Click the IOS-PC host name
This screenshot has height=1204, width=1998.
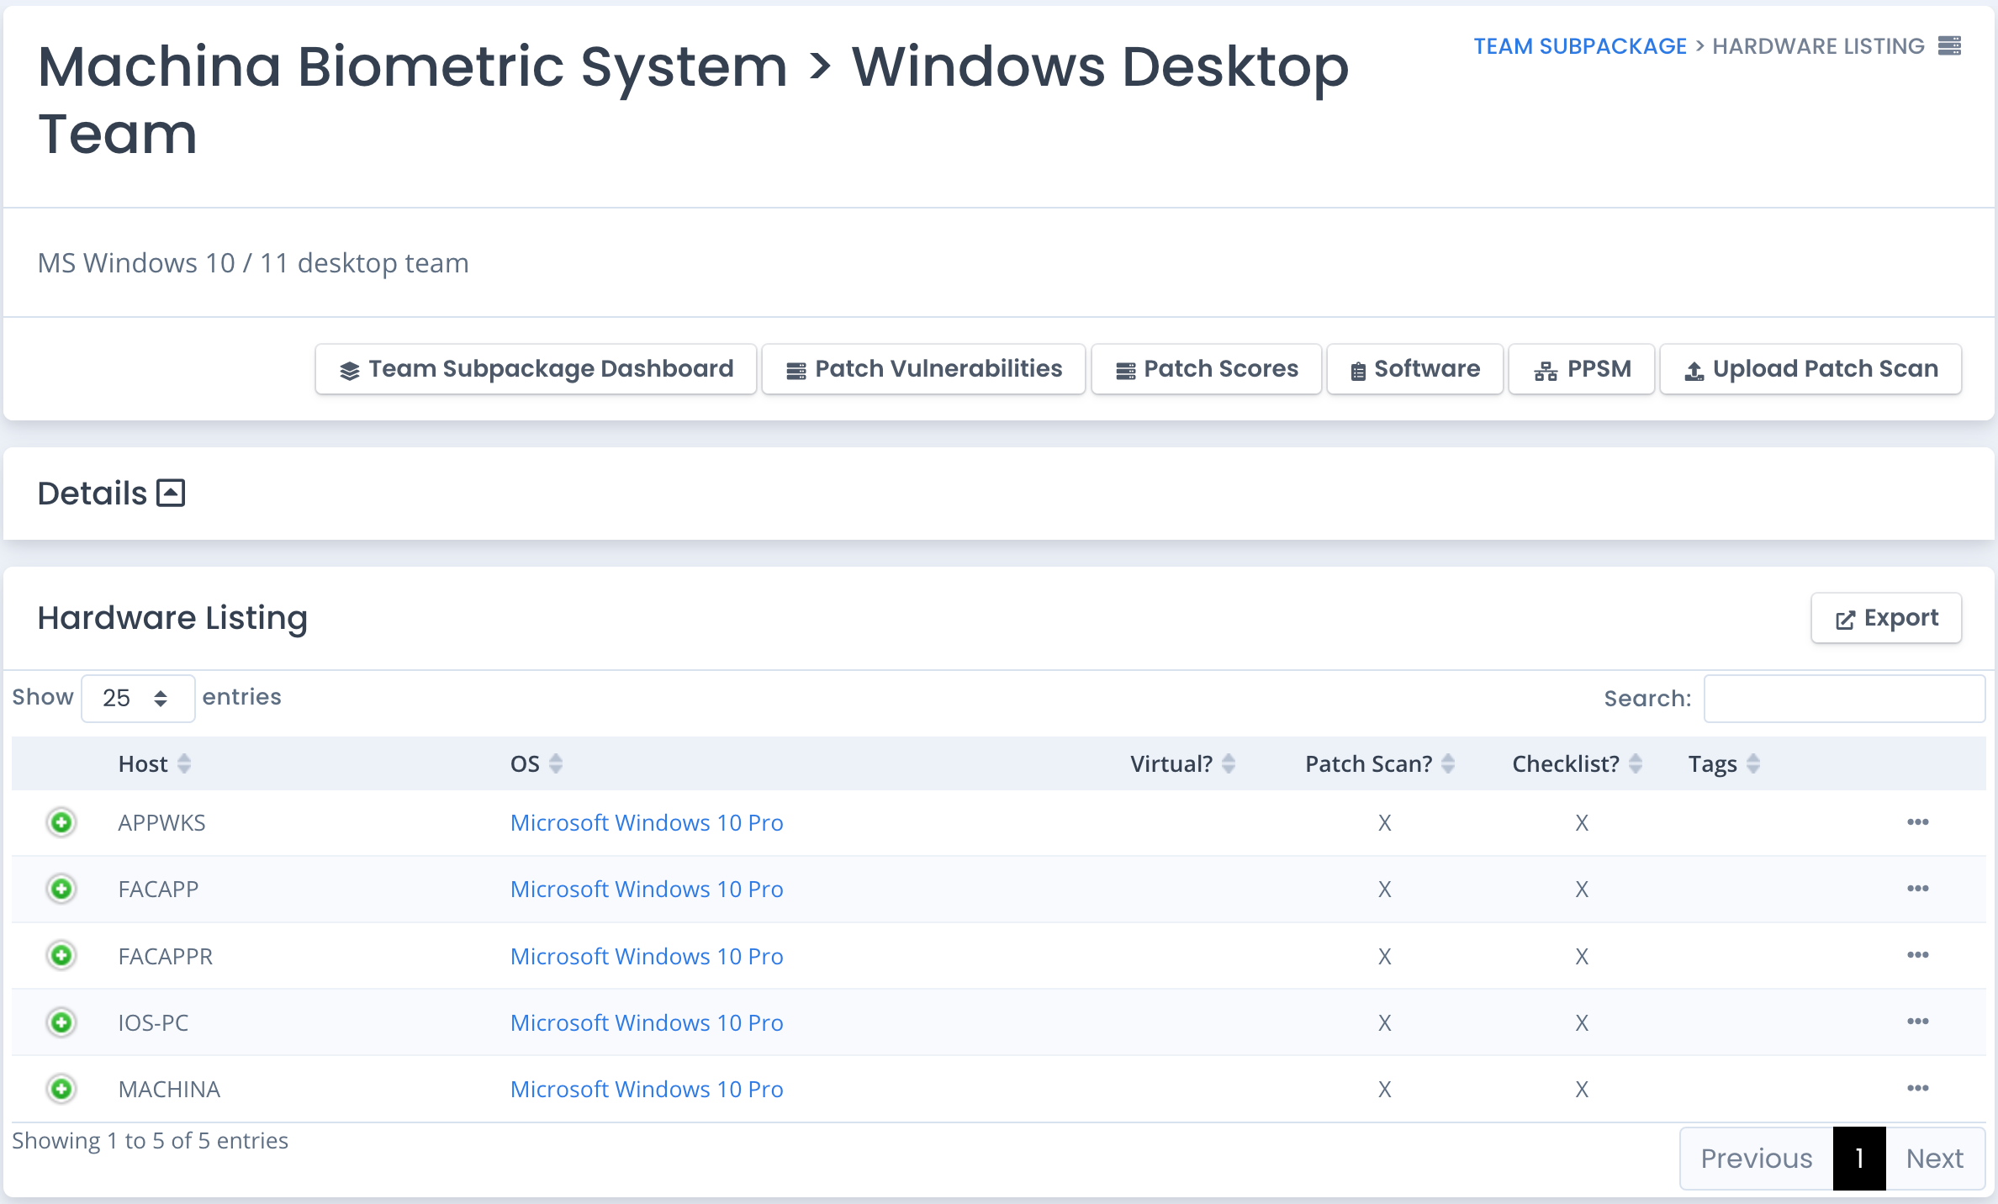tap(153, 1022)
